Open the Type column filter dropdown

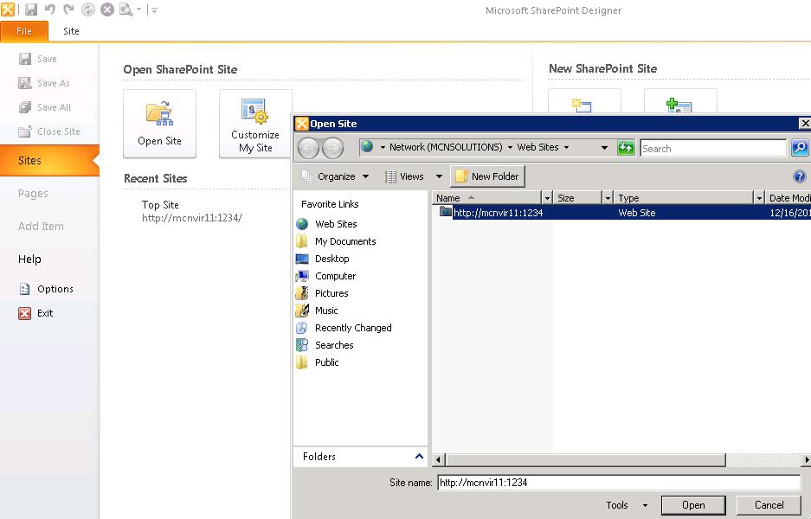pos(759,198)
